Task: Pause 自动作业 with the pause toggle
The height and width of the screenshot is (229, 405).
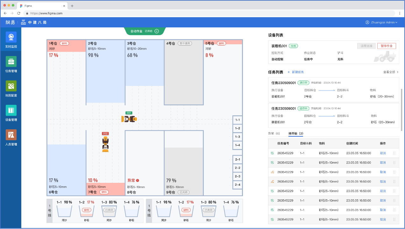Action: coord(157,31)
